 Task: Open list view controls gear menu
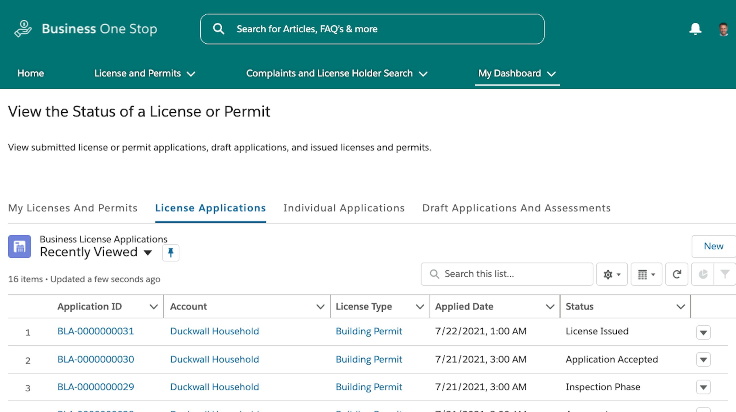click(612, 274)
